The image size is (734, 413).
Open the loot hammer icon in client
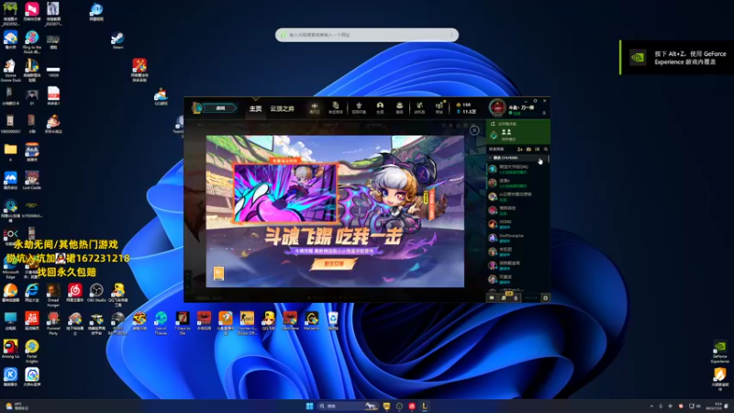point(419,107)
